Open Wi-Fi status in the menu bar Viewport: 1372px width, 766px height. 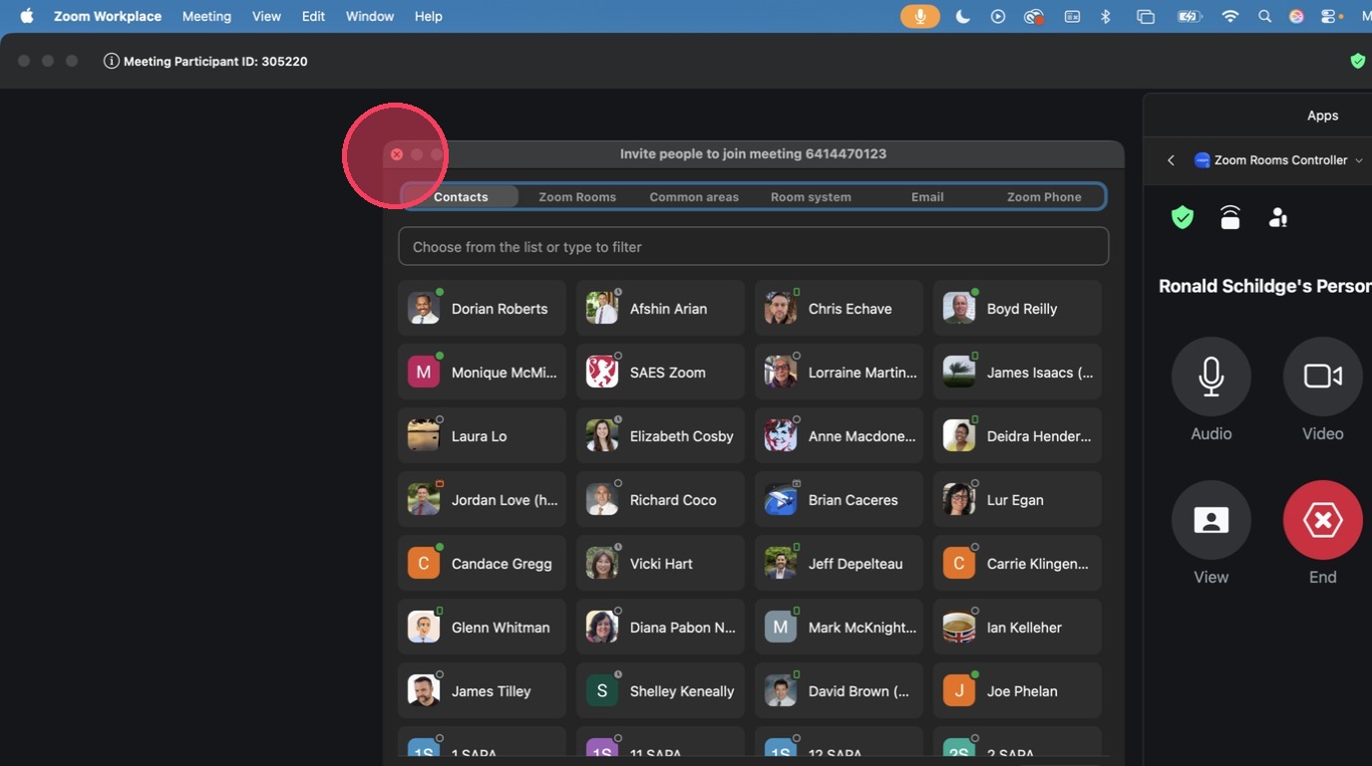[x=1230, y=16]
